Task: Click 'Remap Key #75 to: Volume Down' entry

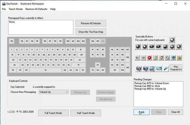Action: pos(152,83)
